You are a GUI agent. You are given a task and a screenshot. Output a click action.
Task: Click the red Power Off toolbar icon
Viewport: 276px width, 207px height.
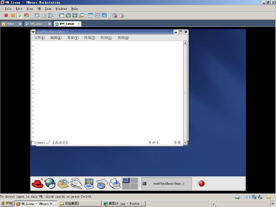pyautogui.click(x=6, y=15)
